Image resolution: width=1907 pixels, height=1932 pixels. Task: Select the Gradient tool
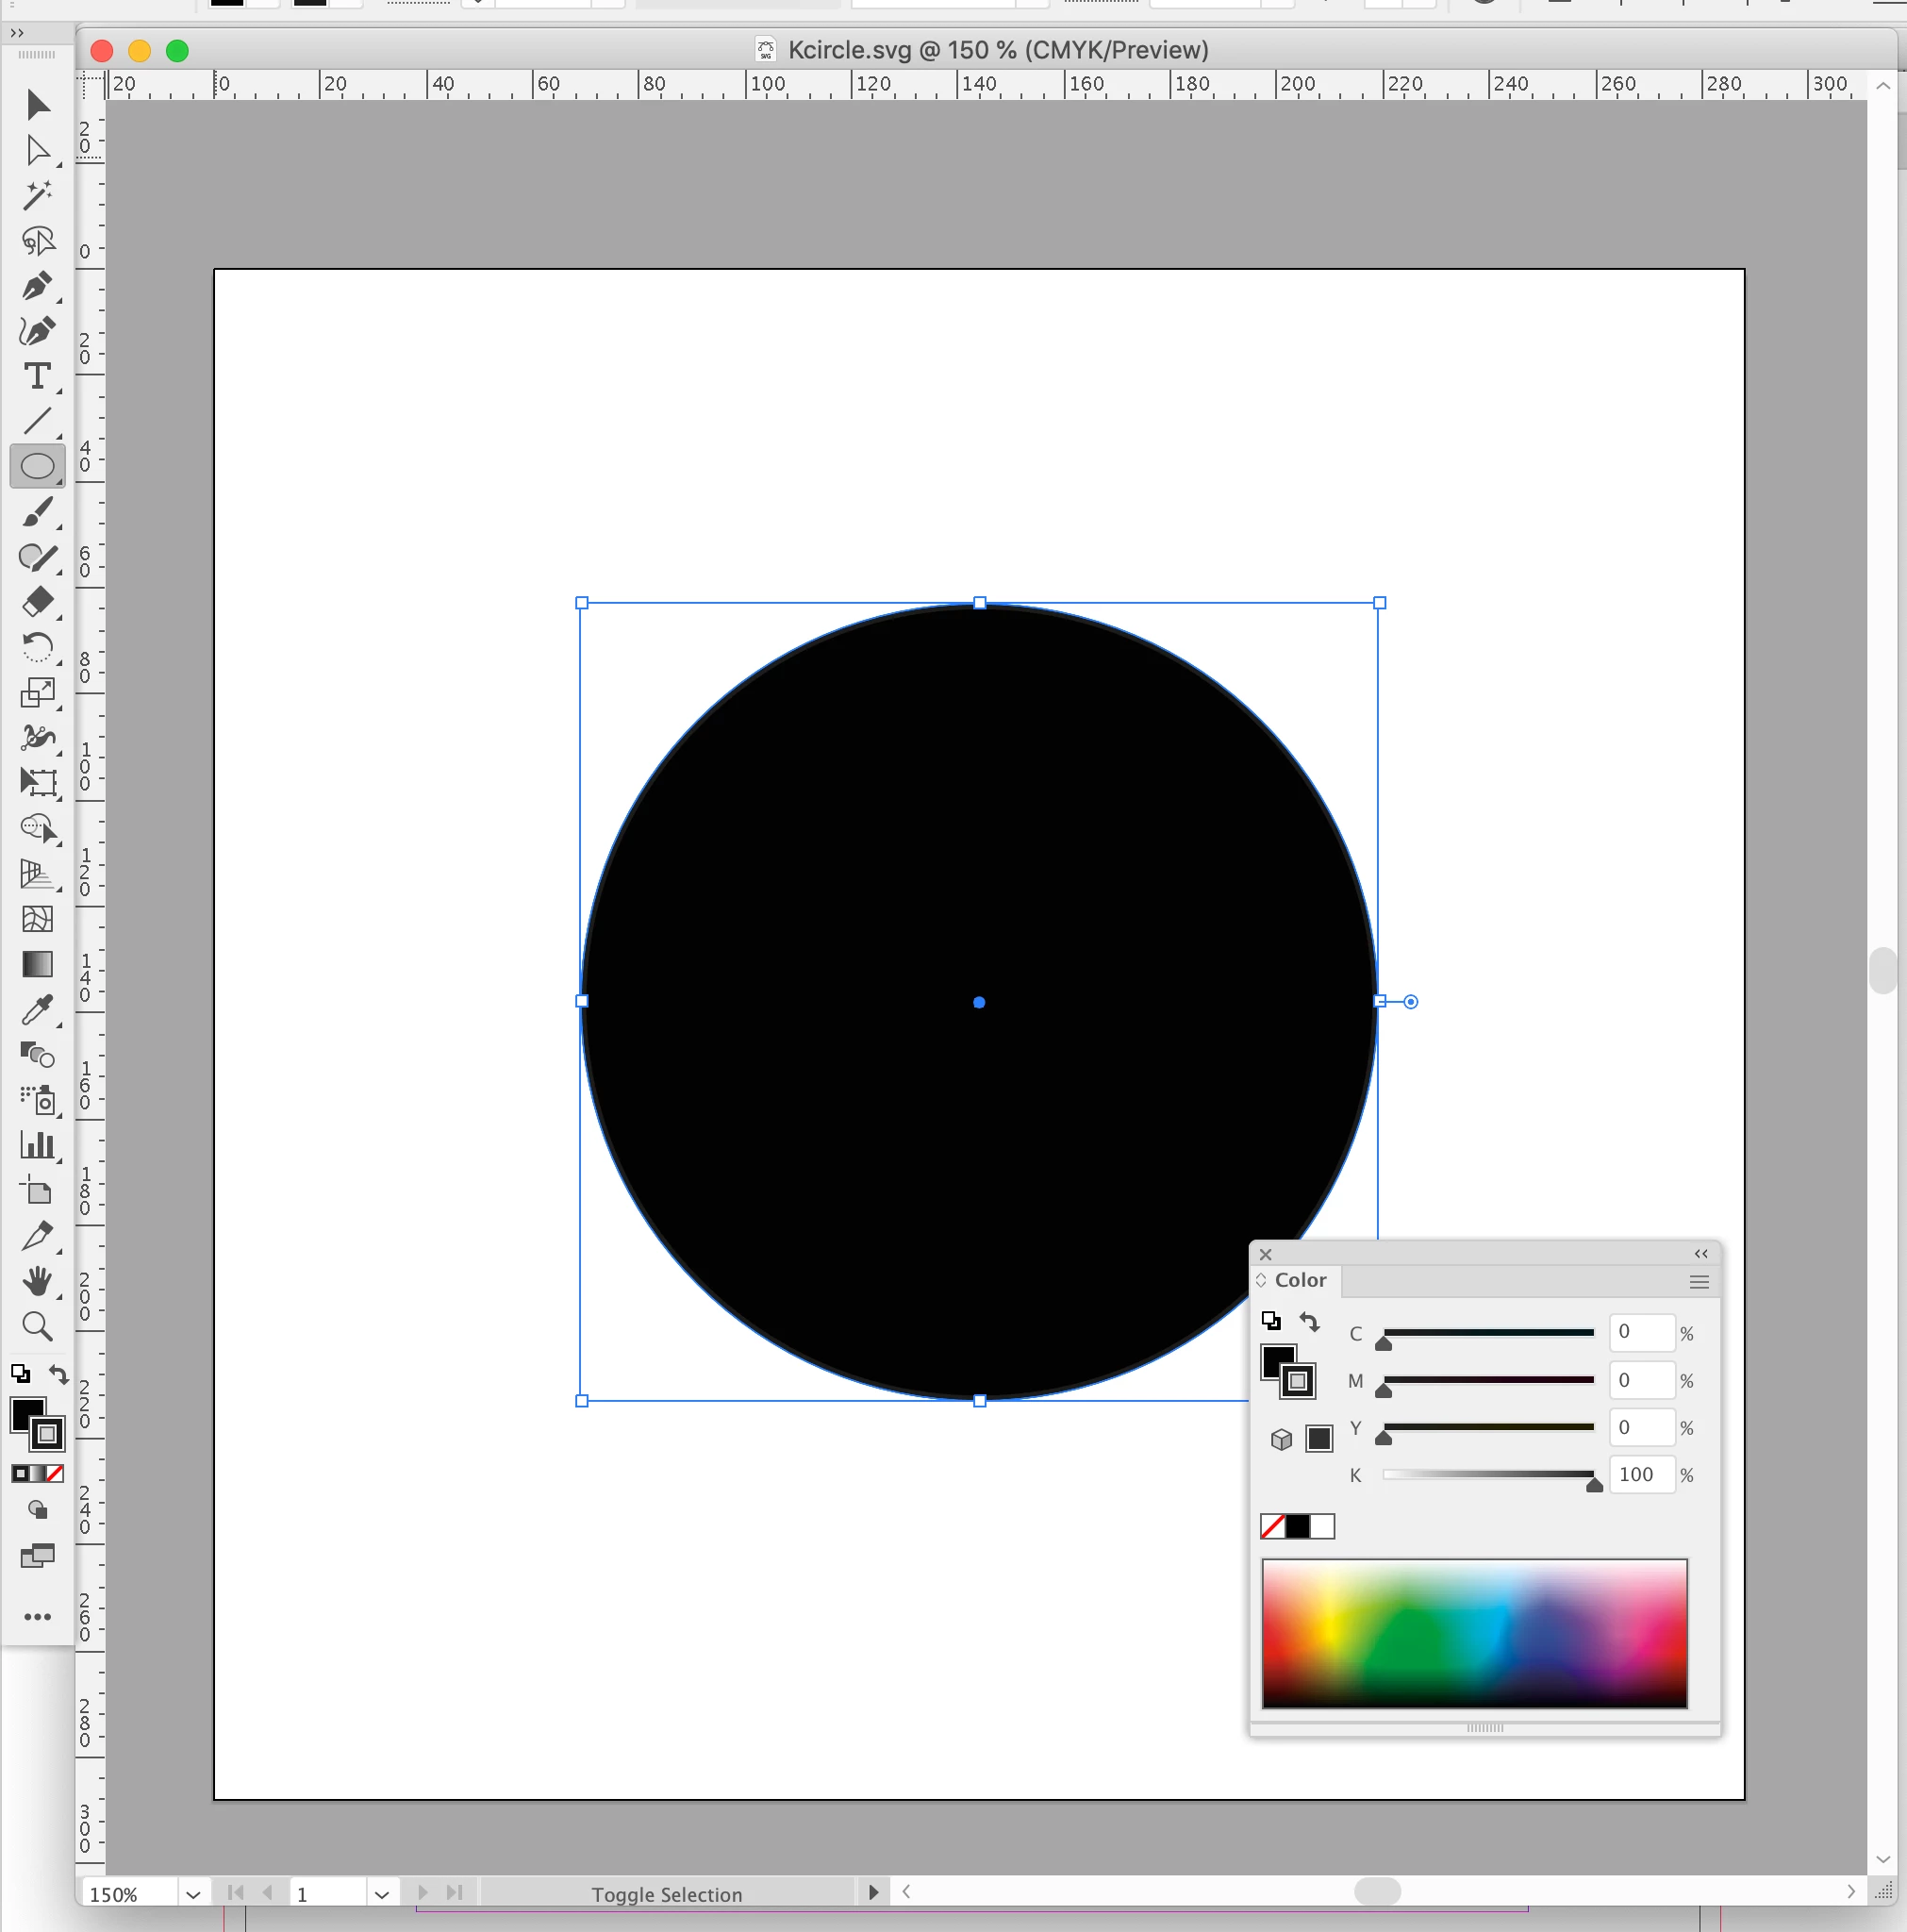pos(37,964)
